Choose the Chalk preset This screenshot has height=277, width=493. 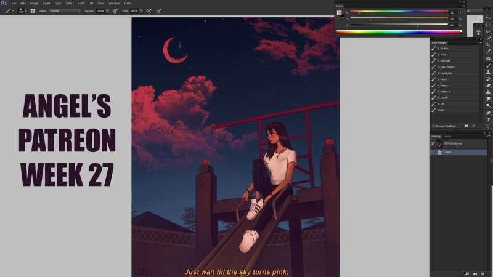coord(455,110)
